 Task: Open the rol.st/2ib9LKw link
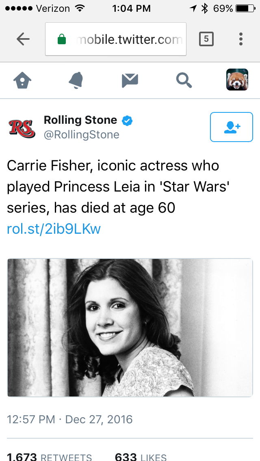[54, 229]
